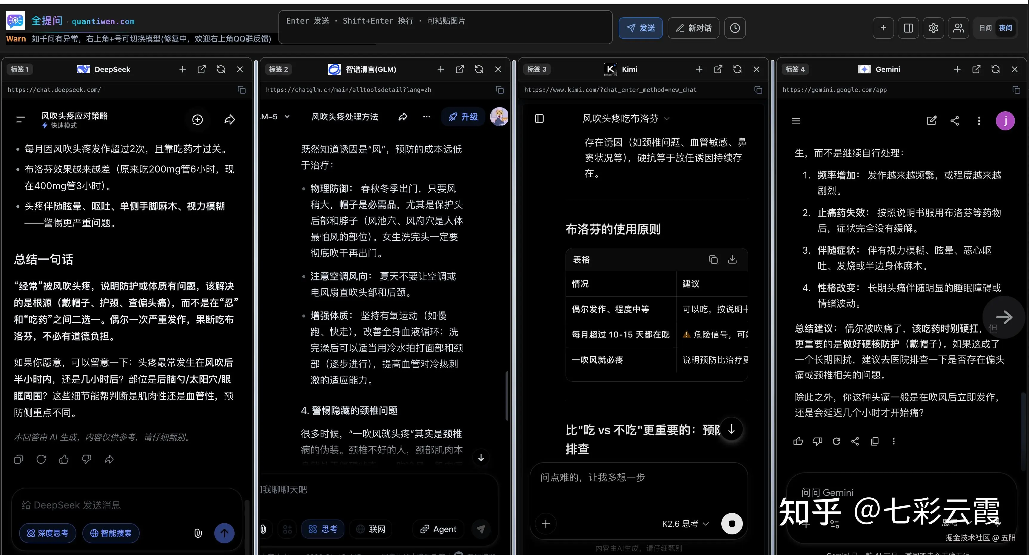Click the 智谱清言 chat scrollbar
Screen dimensions: 1029x555
click(x=506, y=395)
